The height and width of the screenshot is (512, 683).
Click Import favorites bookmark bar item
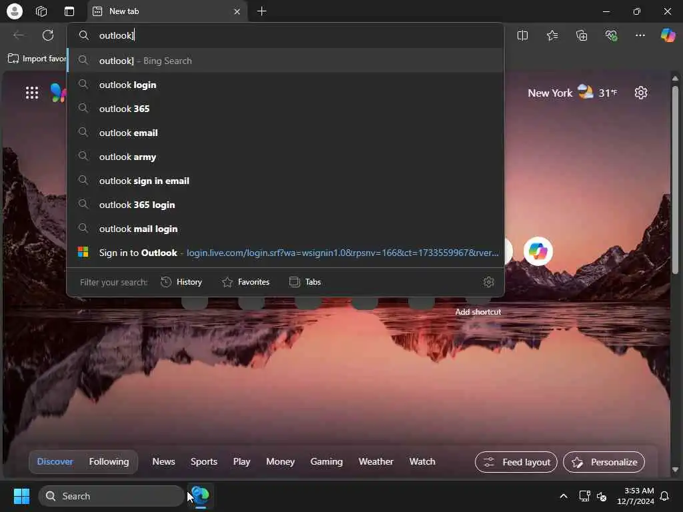tap(37, 59)
